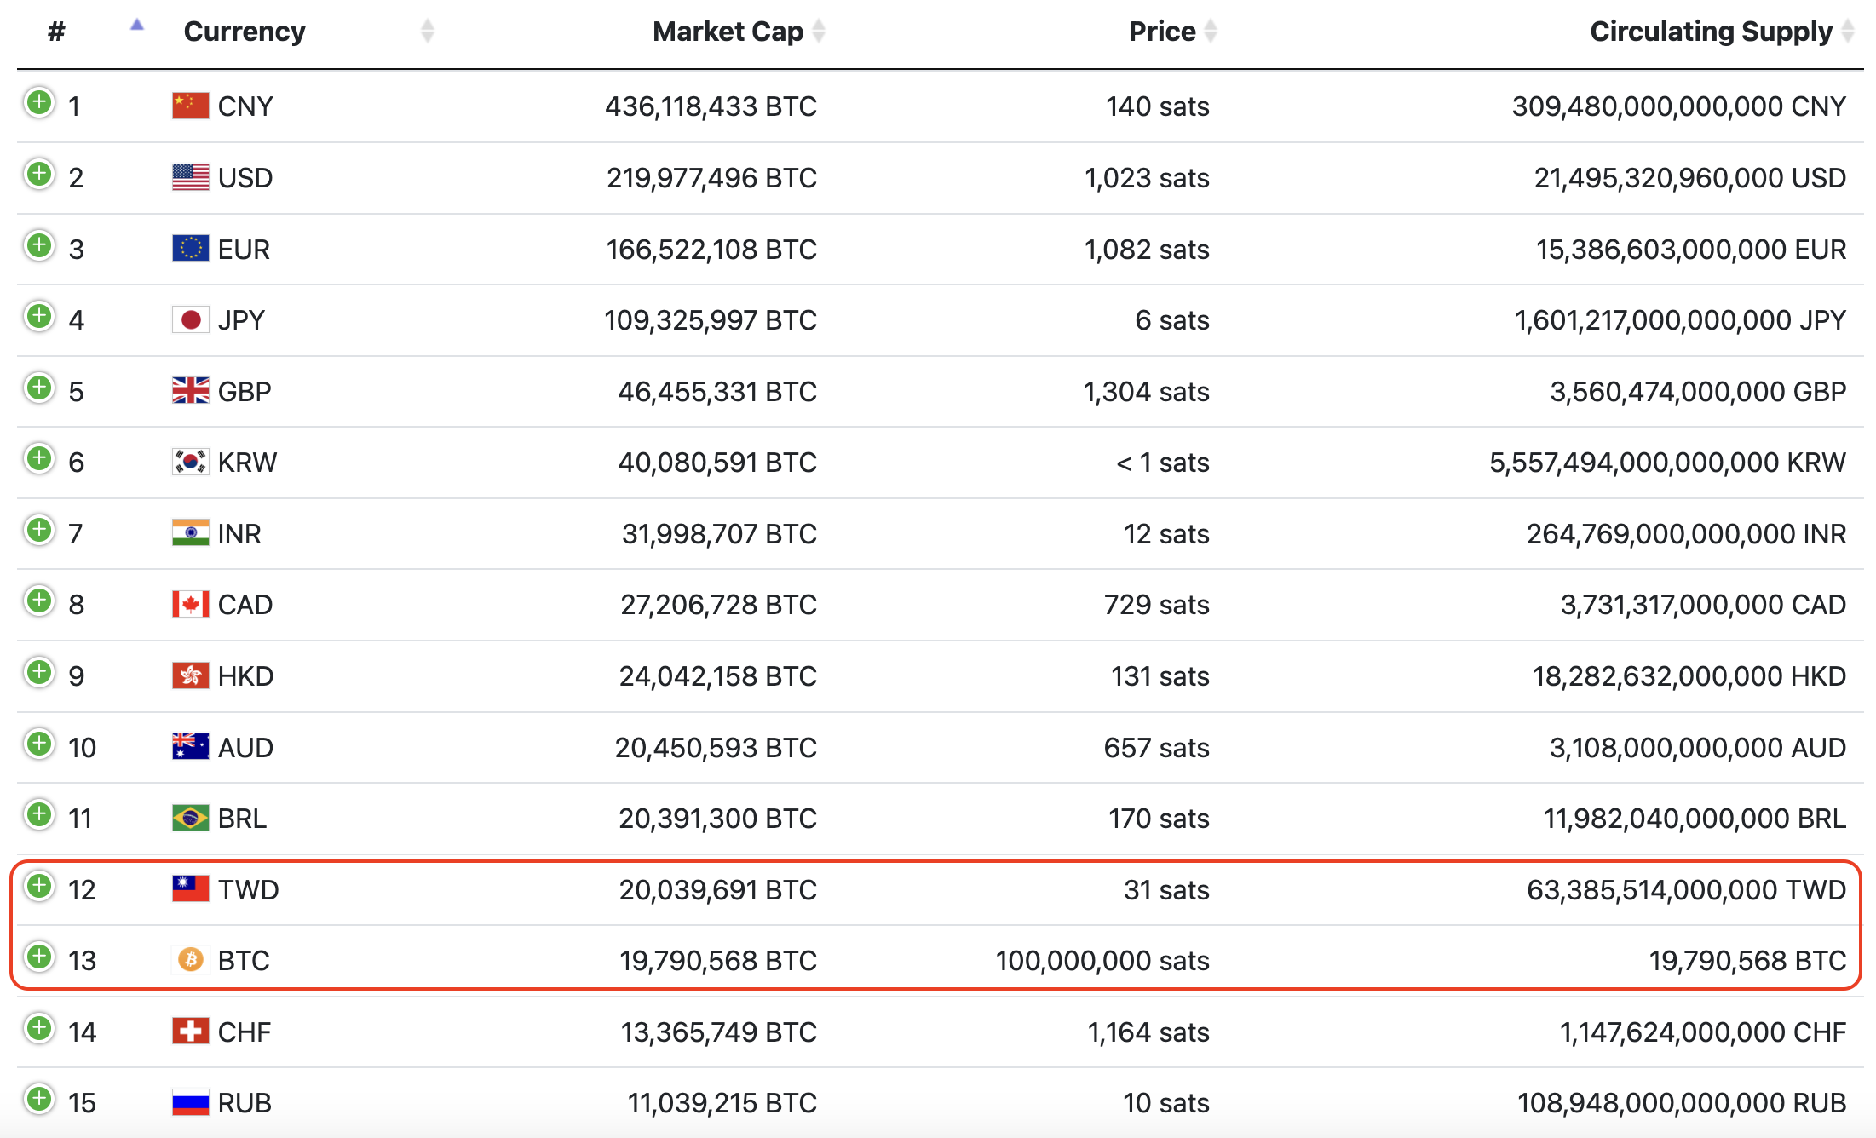Toggle the plus icon for INR row

click(38, 530)
